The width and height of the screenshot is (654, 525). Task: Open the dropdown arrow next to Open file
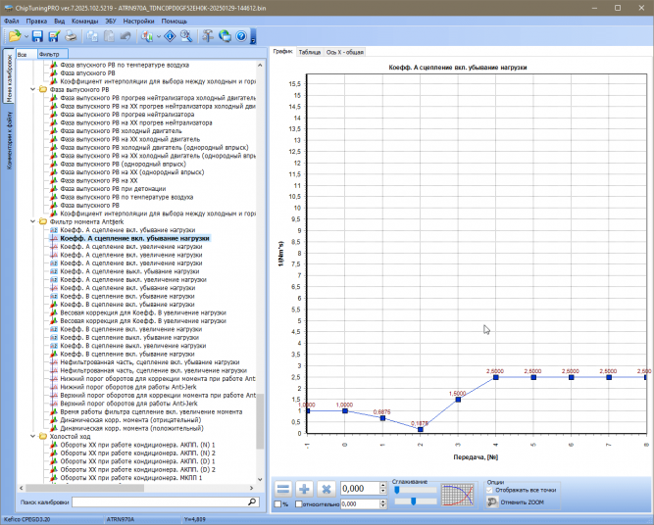(x=25, y=36)
